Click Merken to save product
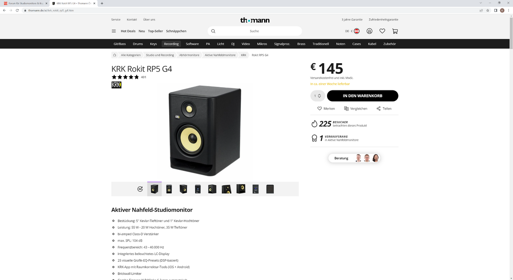This screenshot has width=513, height=280. pyautogui.click(x=326, y=109)
